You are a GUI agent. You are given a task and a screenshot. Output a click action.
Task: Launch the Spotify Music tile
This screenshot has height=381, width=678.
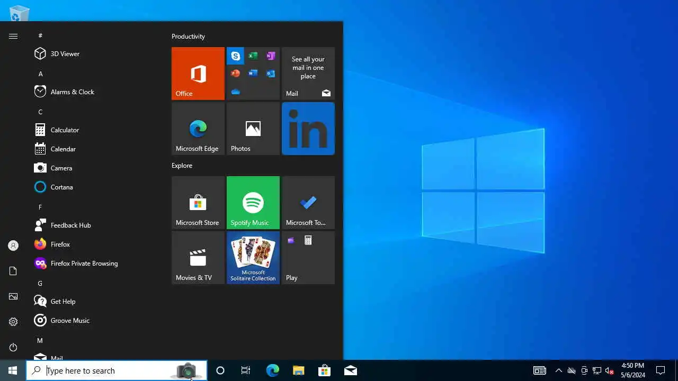click(x=253, y=203)
